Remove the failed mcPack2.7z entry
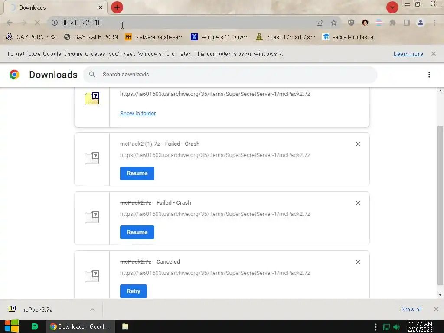Viewport: 444px width, 333px height. point(358,203)
